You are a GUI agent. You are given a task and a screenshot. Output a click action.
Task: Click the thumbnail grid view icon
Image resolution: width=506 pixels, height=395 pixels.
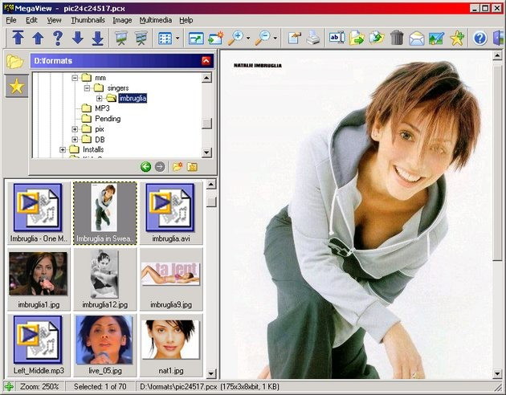click(x=165, y=38)
